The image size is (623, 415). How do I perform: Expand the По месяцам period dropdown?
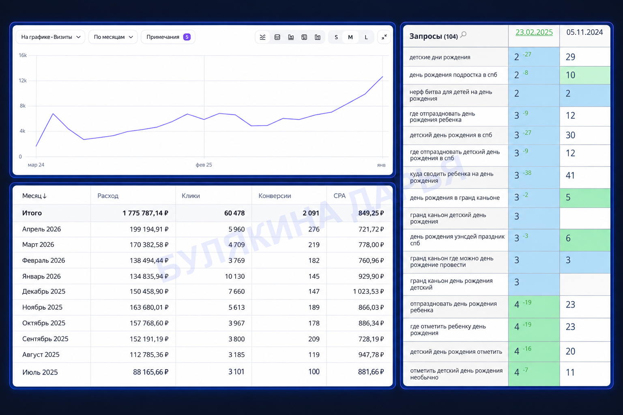(x=113, y=37)
